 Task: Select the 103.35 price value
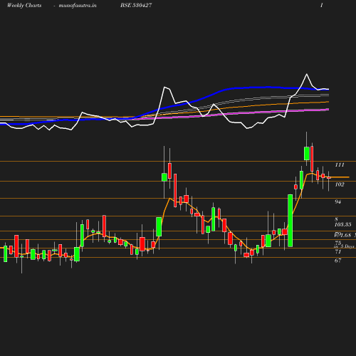[x=343, y=224]
